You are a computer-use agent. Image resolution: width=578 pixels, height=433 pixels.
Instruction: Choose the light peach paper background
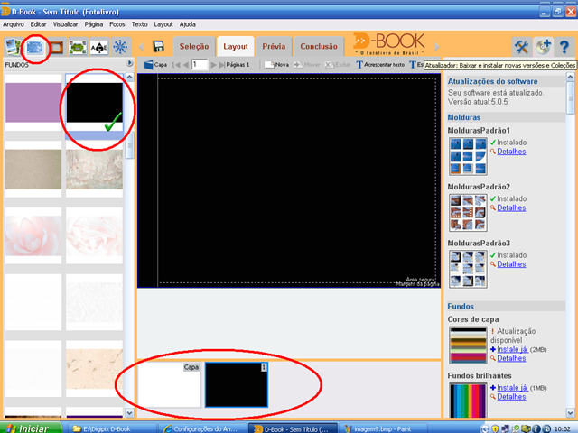[x=94, y=369]
